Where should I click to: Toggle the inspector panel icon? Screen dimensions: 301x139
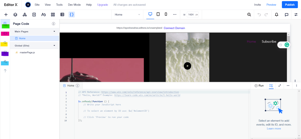pyautogui.click(x=296, y=15)
